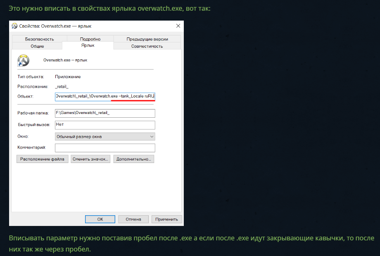Click the '_retail_' location value

pos(62,86)
